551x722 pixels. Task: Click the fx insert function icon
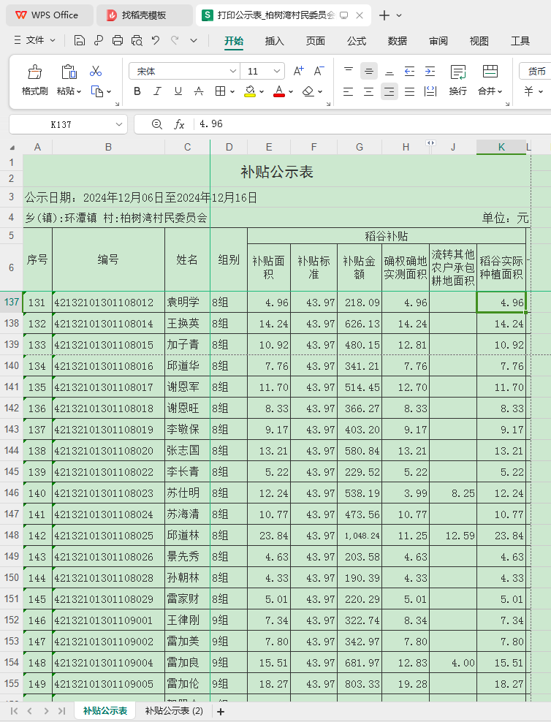(x=179, y=124)
